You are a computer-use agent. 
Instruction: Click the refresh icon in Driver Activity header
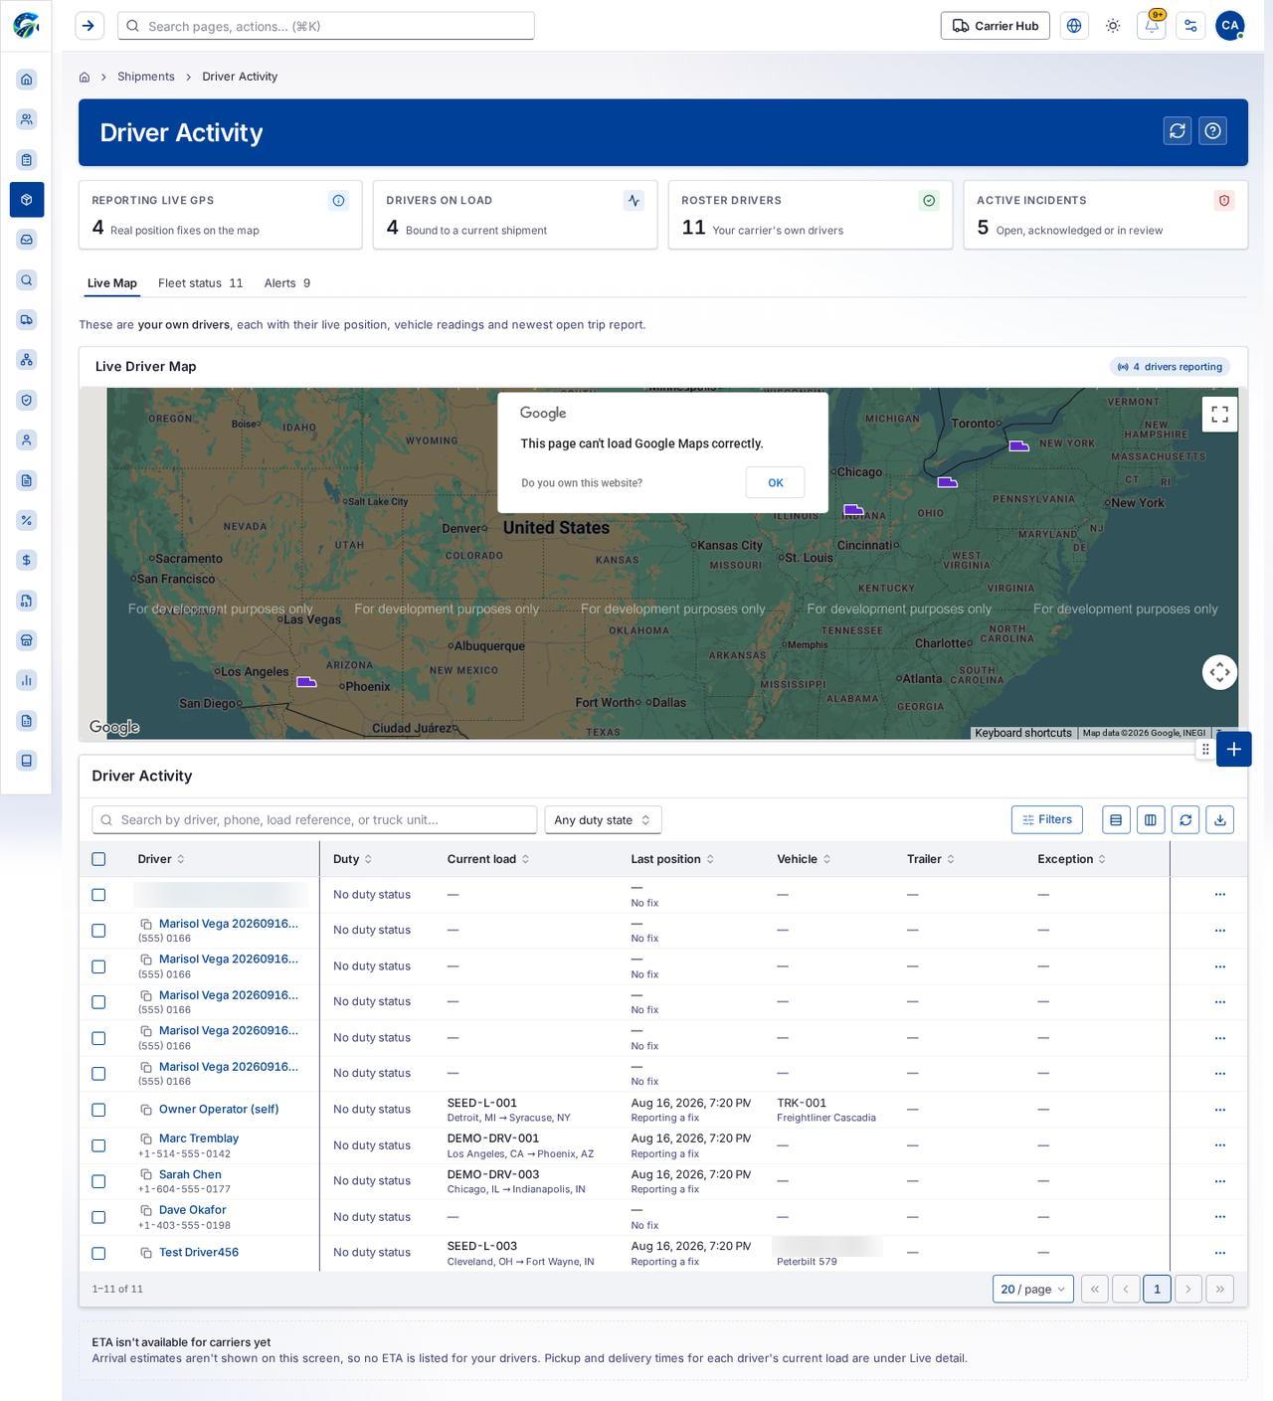(x=1178, y=131)
